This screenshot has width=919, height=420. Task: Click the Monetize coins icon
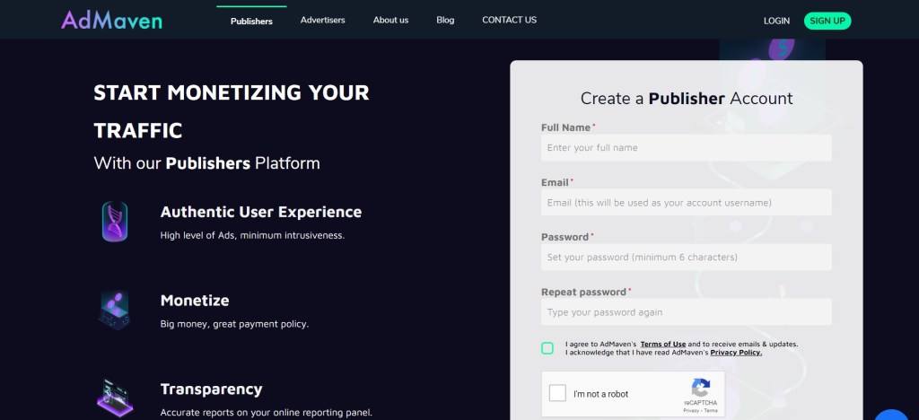(x=115, y=310)
